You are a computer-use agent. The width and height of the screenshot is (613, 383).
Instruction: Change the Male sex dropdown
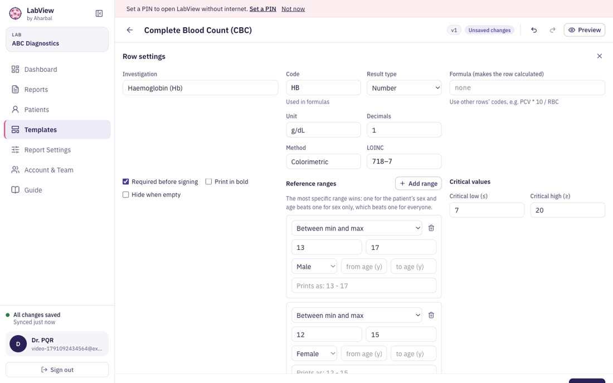tap(314, 266)
